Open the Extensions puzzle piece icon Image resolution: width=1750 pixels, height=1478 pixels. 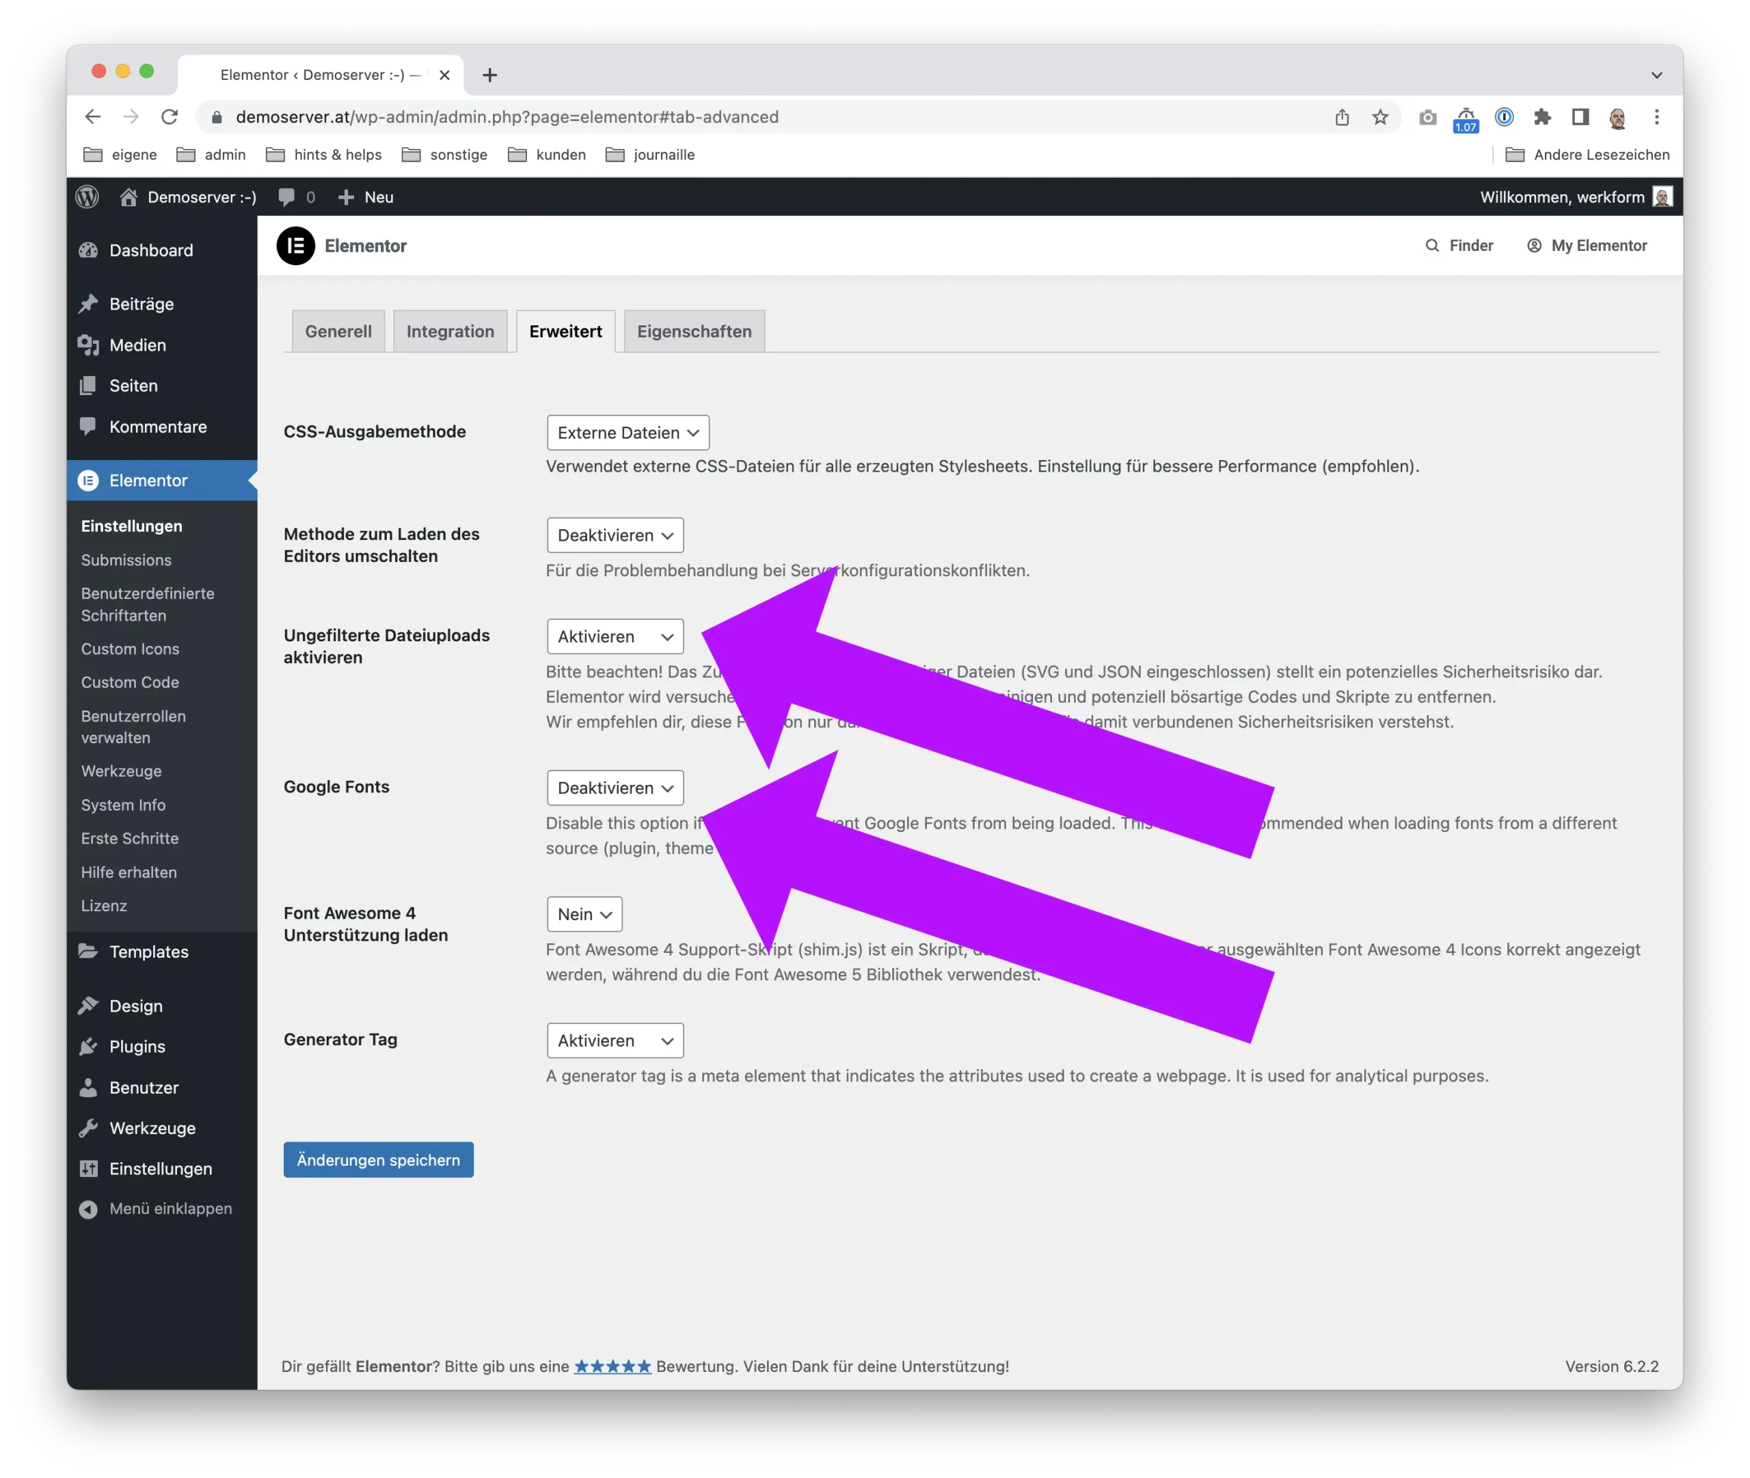[1542, 118]
